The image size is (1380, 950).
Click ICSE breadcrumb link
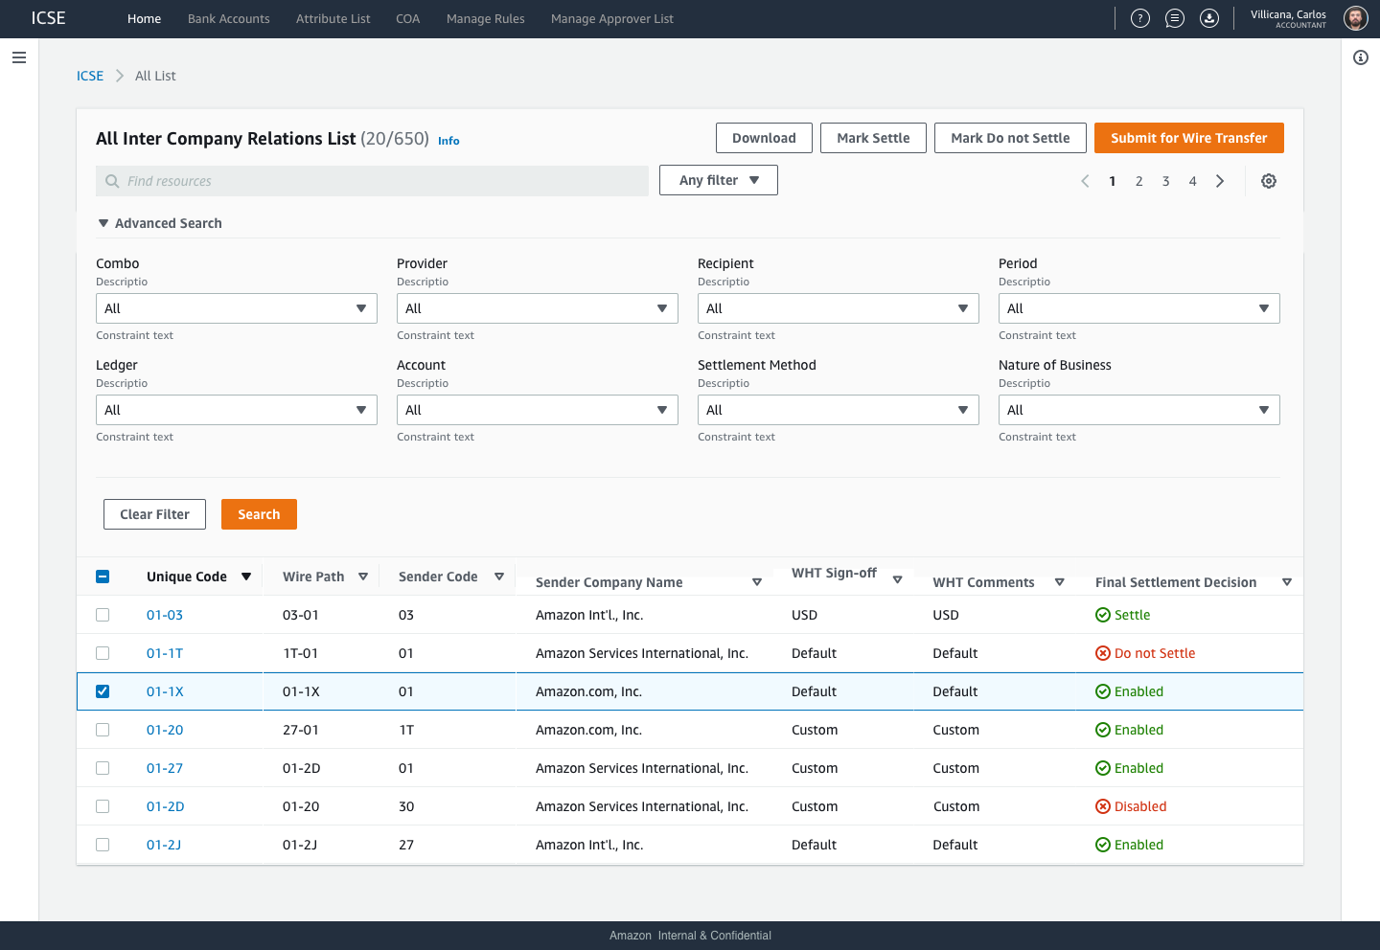pyautogui.click(x=90, y=76)
